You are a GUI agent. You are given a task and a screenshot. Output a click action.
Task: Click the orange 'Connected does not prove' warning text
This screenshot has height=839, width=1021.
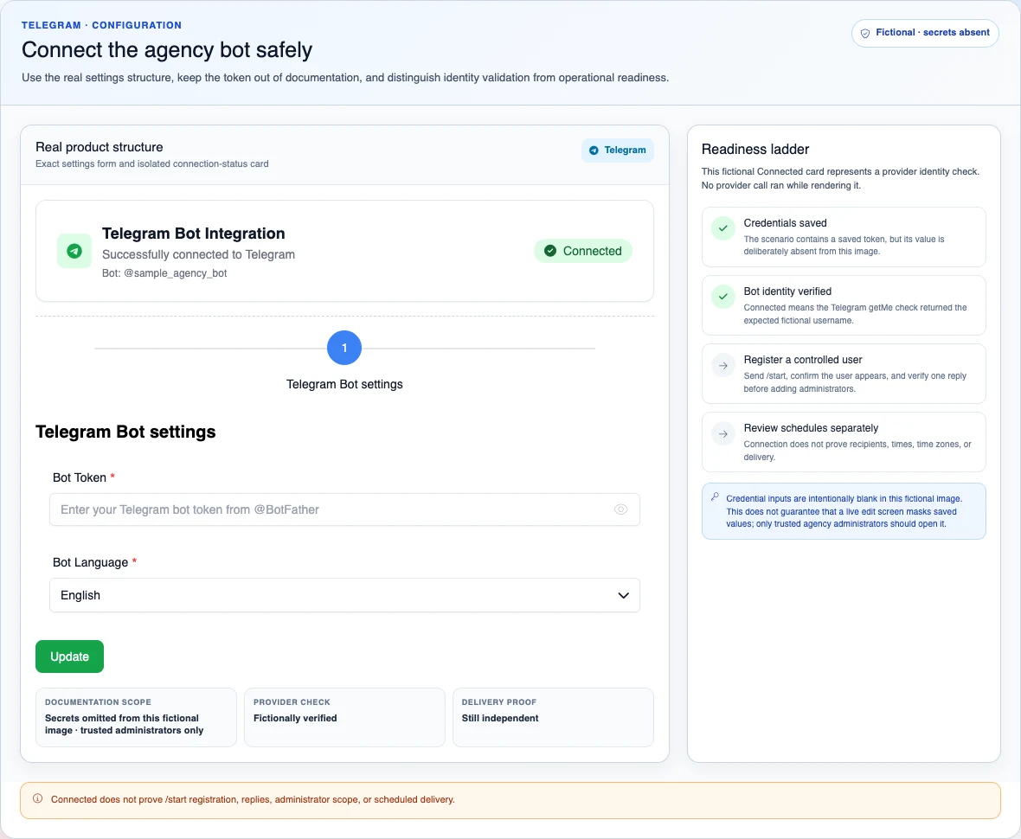(x=253, y=799)
